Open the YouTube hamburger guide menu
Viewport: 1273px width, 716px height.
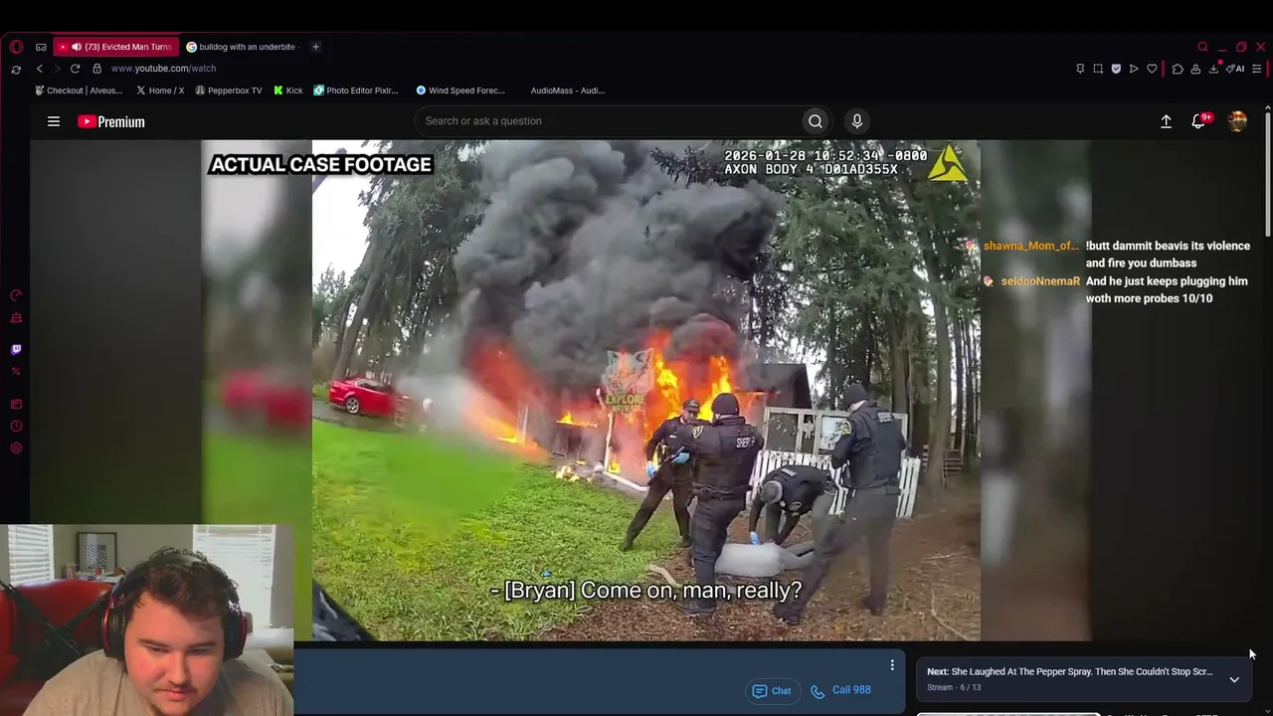coord(54,121)
